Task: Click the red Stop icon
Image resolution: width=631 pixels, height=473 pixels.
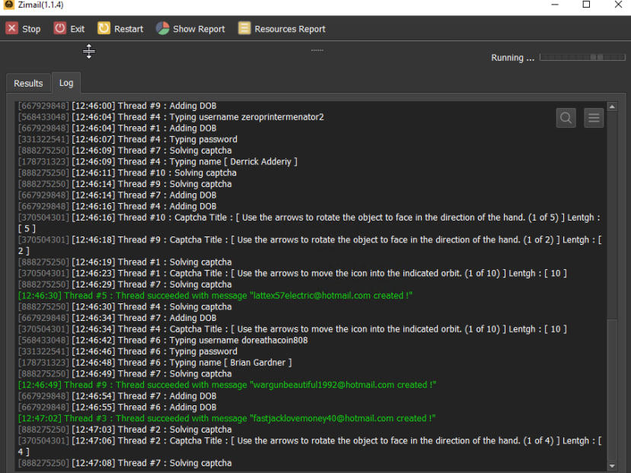Action: click(12, 29)
